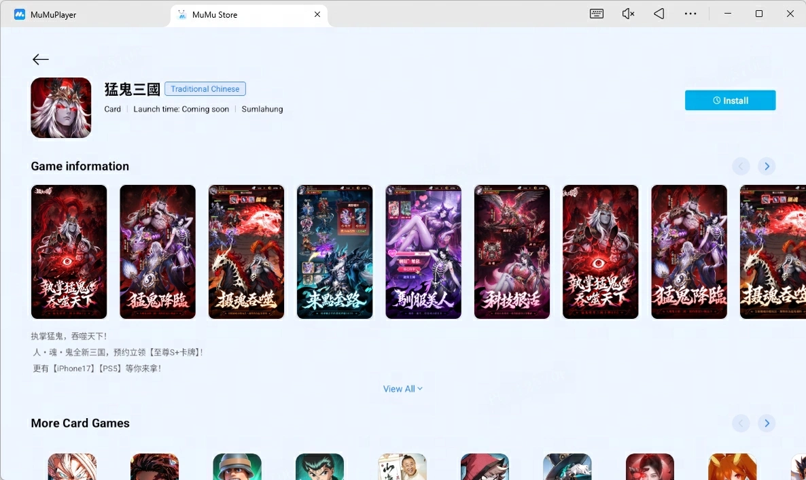The height and width of the screenshot is (480, 806).
Task: Click the Game information previous arrow
Action: pyautogui.click(x=741, y=166)
